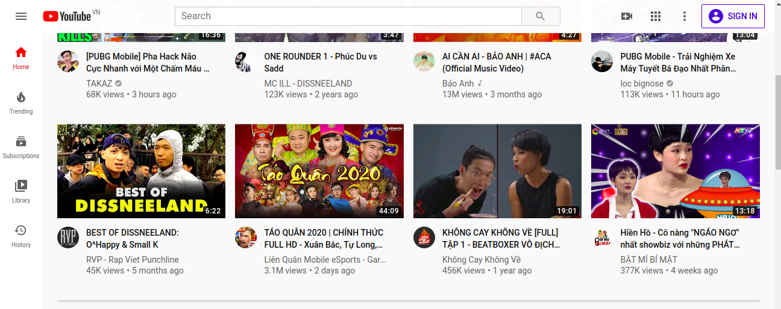
Task: Open the TAKAZ channel link
Action: 99,84
